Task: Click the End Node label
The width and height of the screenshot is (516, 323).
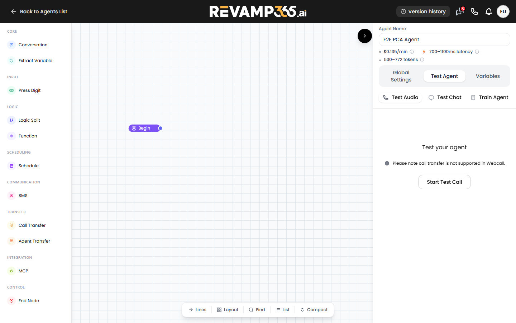Action: pyautogui.click(x=29, y=301)
